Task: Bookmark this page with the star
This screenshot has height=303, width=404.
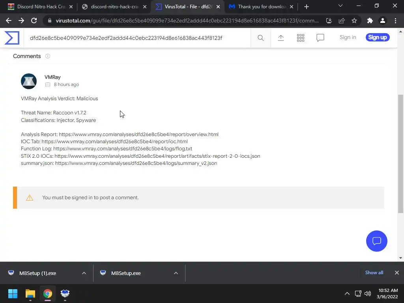Action: click(x=354, y=21)
